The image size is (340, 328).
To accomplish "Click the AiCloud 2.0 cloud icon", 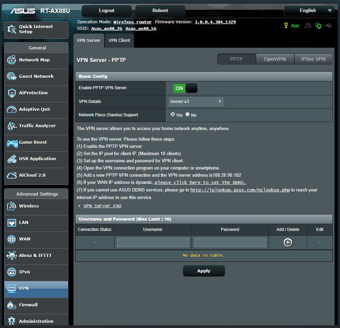I will [x=12, y=175].
